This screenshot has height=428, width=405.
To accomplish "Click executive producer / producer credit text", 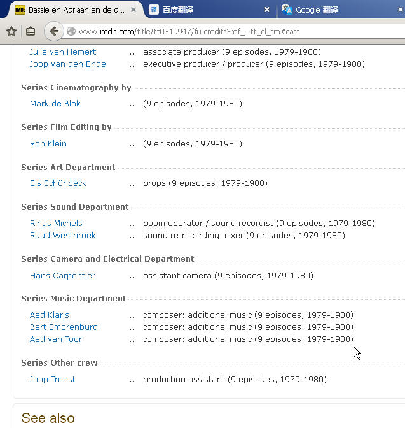I will (254, 64).
